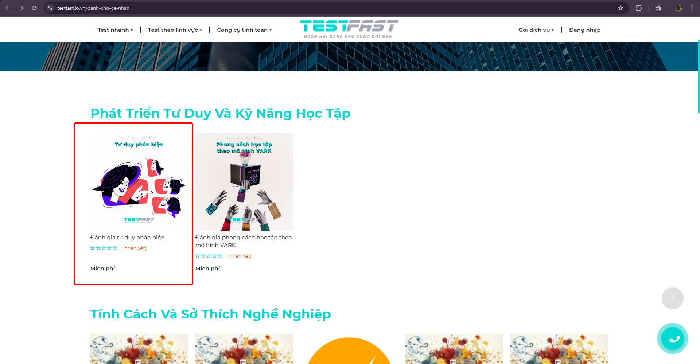Image resolution: width=700 pixels, height=364 pixels.
Task: Expand the Gói dịch vụ menu
Action: [536, 30]
